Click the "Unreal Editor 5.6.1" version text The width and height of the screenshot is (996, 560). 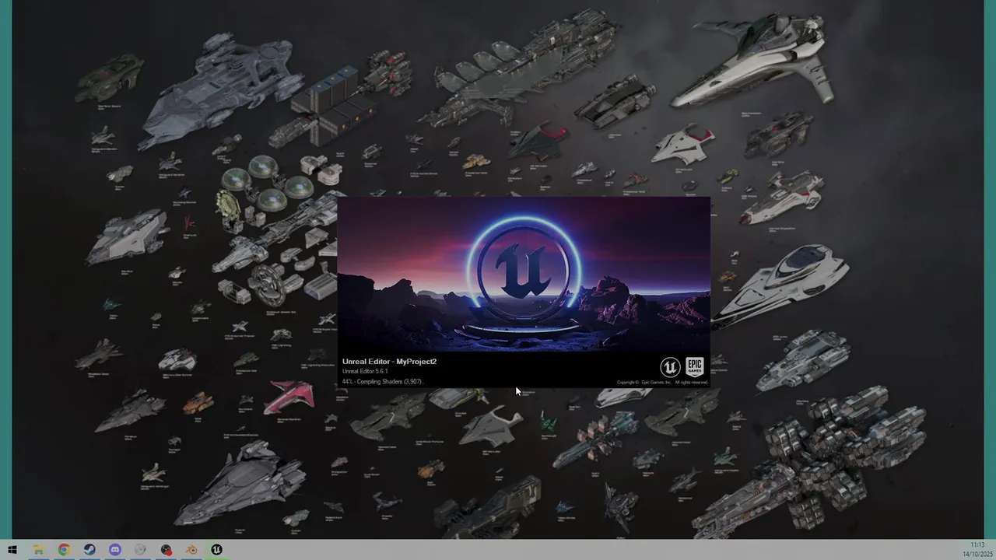(x=365, y=372)
